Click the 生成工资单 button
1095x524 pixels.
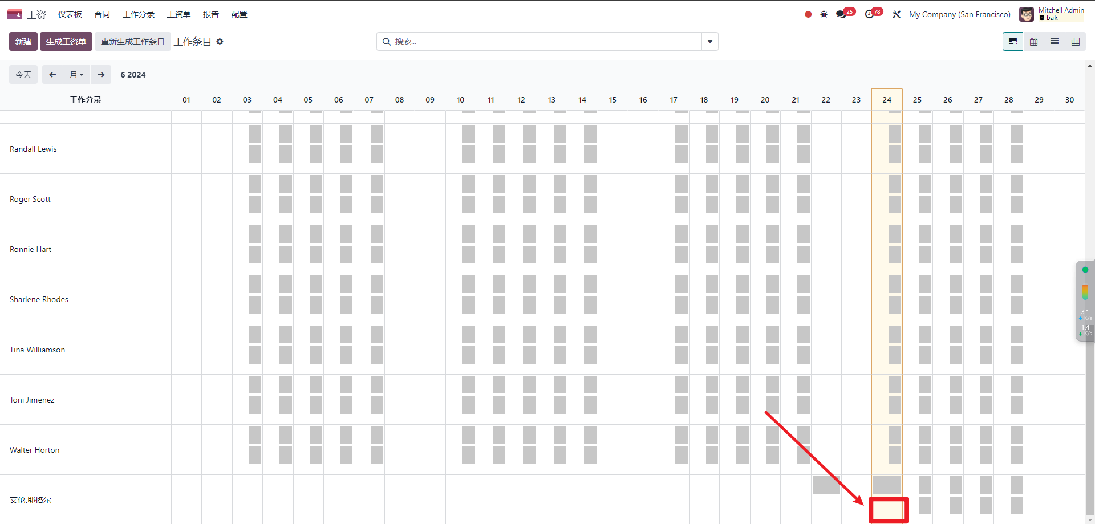click(66, 42)
